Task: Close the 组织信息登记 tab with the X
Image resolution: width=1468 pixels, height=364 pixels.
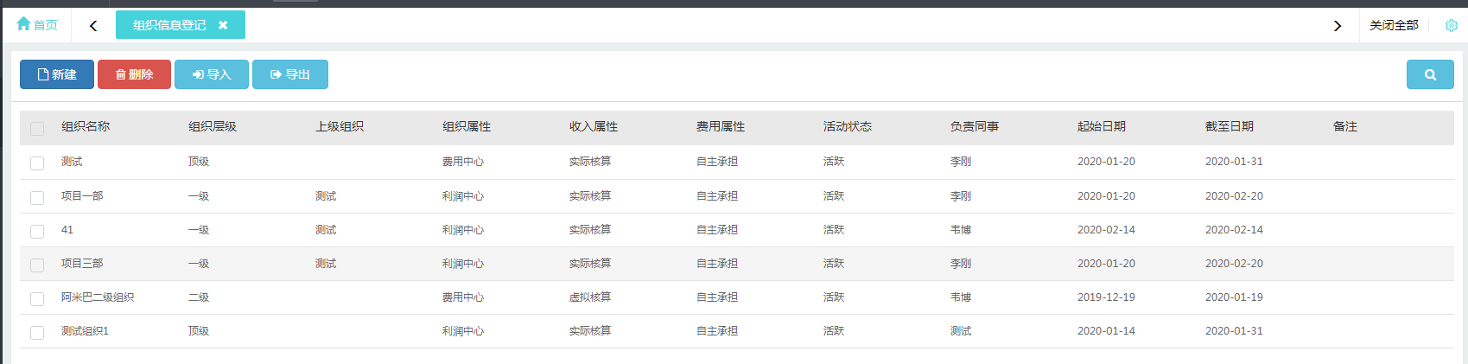Action: 223,25
